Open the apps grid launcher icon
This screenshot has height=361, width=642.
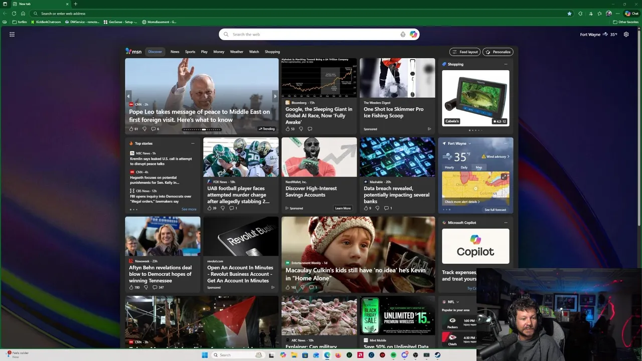click(12, 35)
